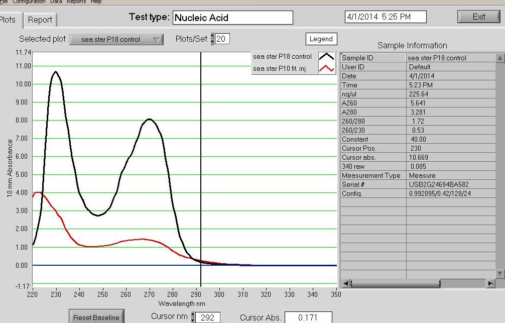The image size is (505, 323).
Task: Open the Selected plot dropdown
Action: point(116,39)
